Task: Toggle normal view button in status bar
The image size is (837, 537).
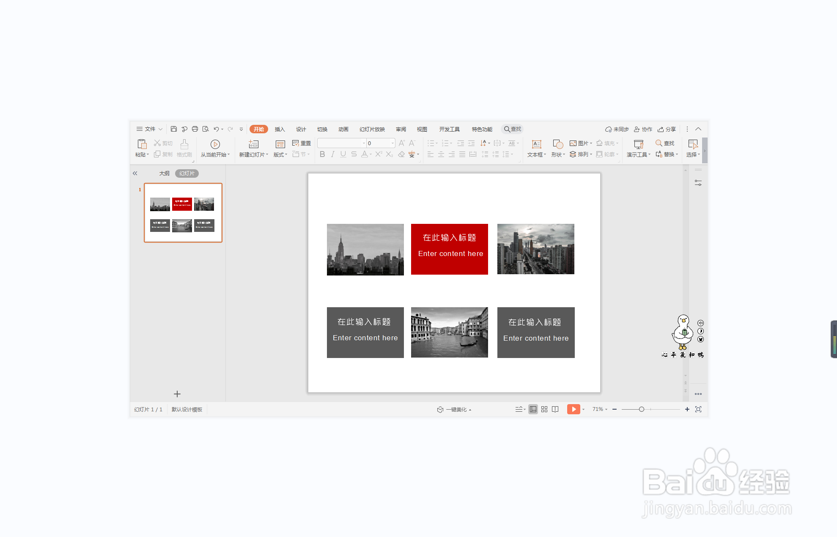Action: pos(533,409)
